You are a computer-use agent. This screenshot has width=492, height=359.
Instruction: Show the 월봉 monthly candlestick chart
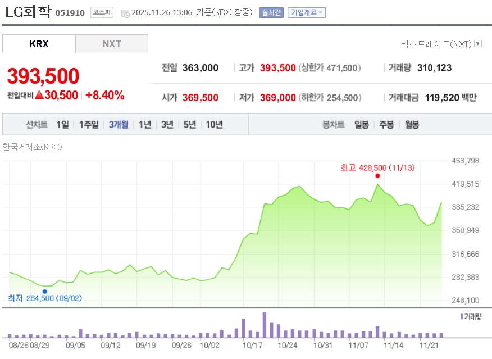(412, 125)
